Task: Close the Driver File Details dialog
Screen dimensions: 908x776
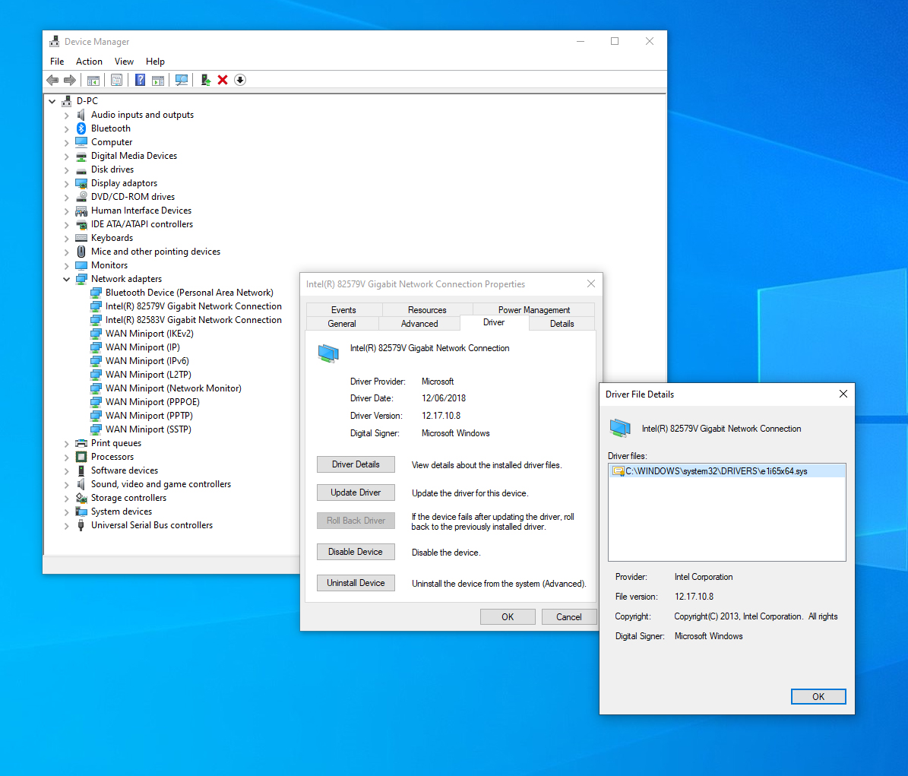Action: [x=843, y=394]
